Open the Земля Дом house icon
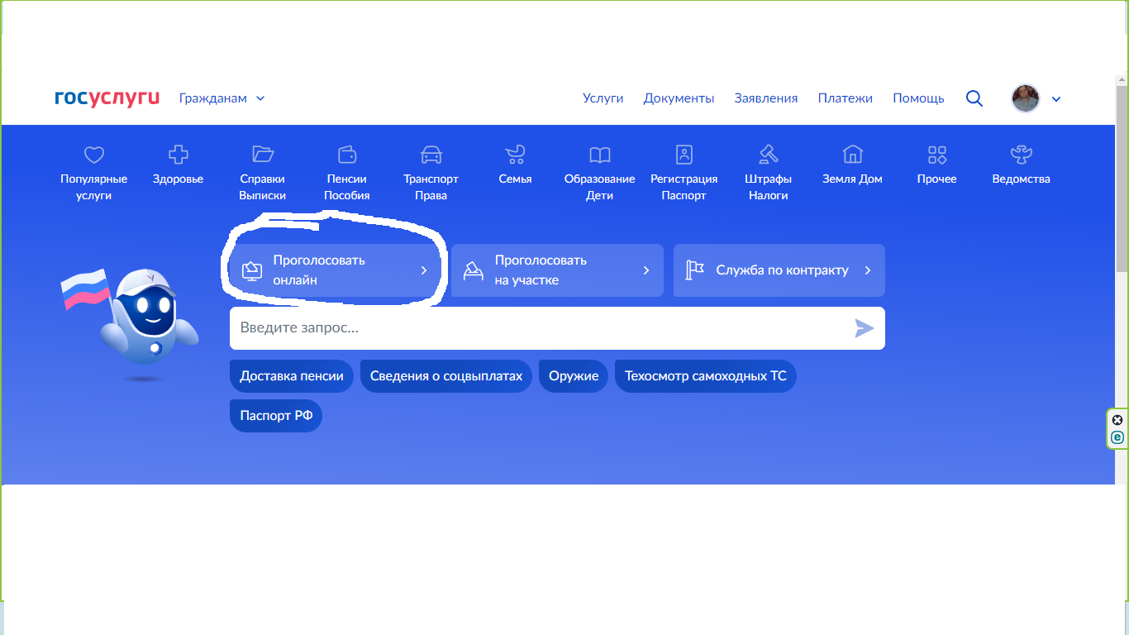This screenshot has width=1129, height=635. click(x=852, y=155)
